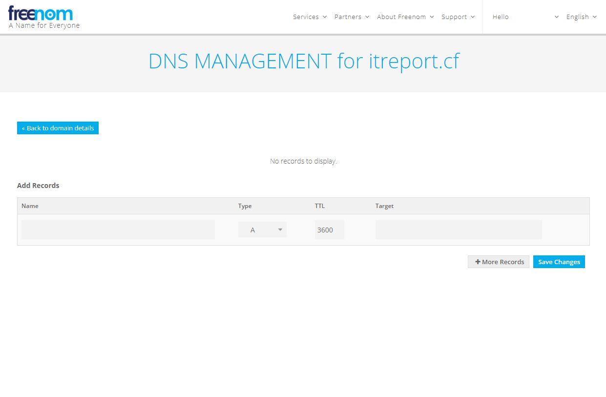Open the Services menu
This screenshot has width=606, height=397.
310,17
